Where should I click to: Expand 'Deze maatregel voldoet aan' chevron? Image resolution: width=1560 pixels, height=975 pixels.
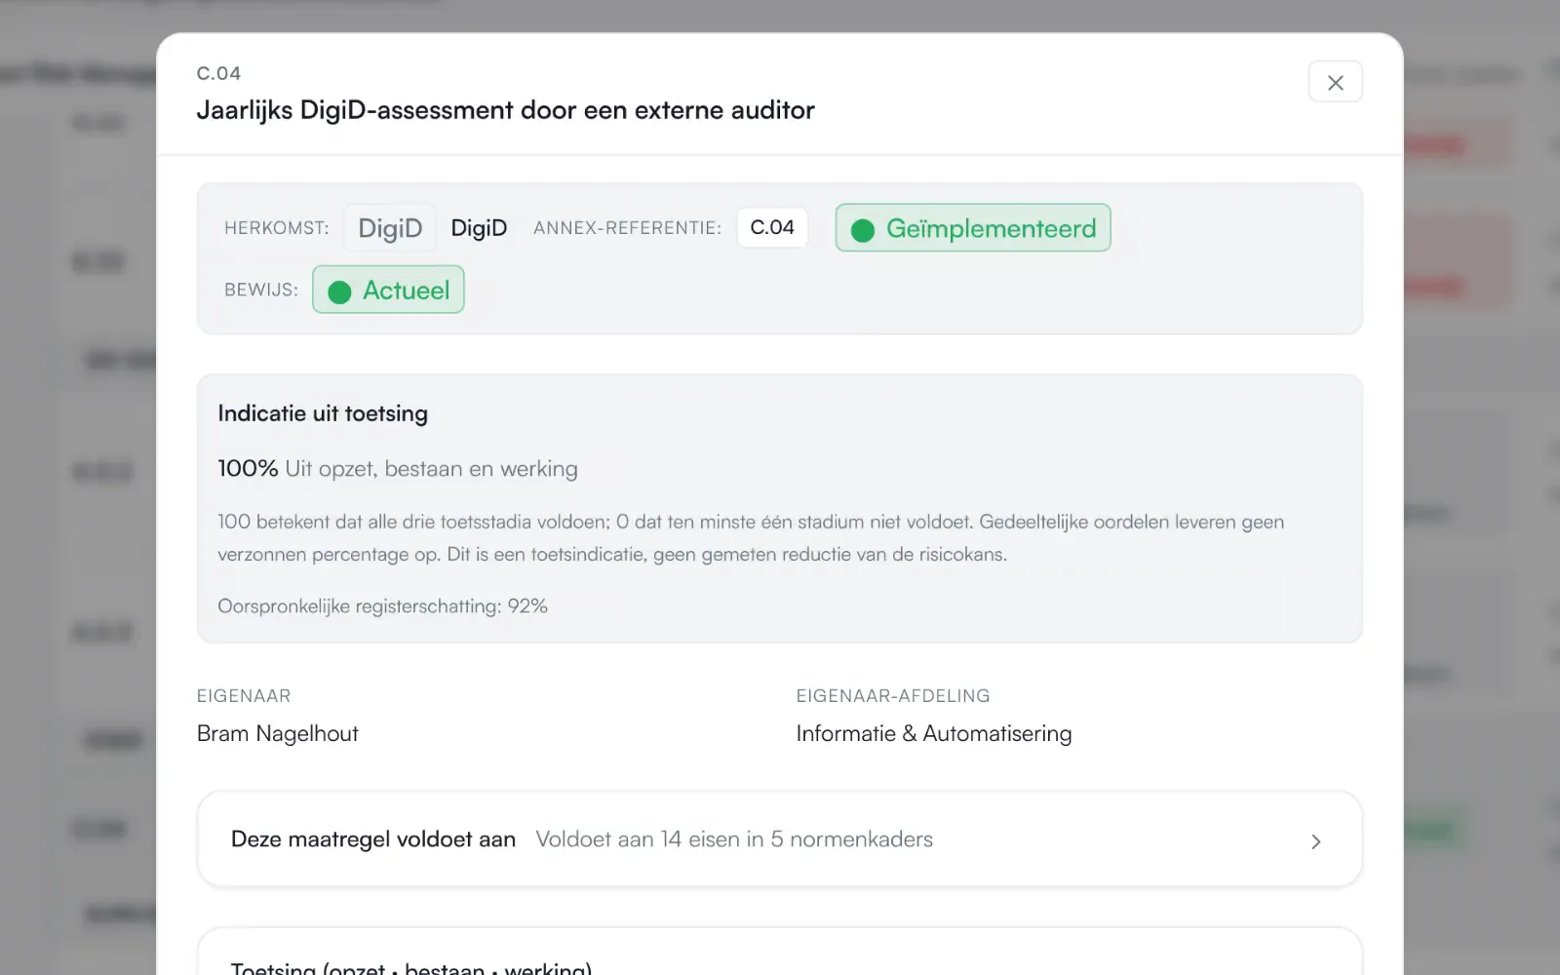pyautogui.click(x=1315, y=840)
